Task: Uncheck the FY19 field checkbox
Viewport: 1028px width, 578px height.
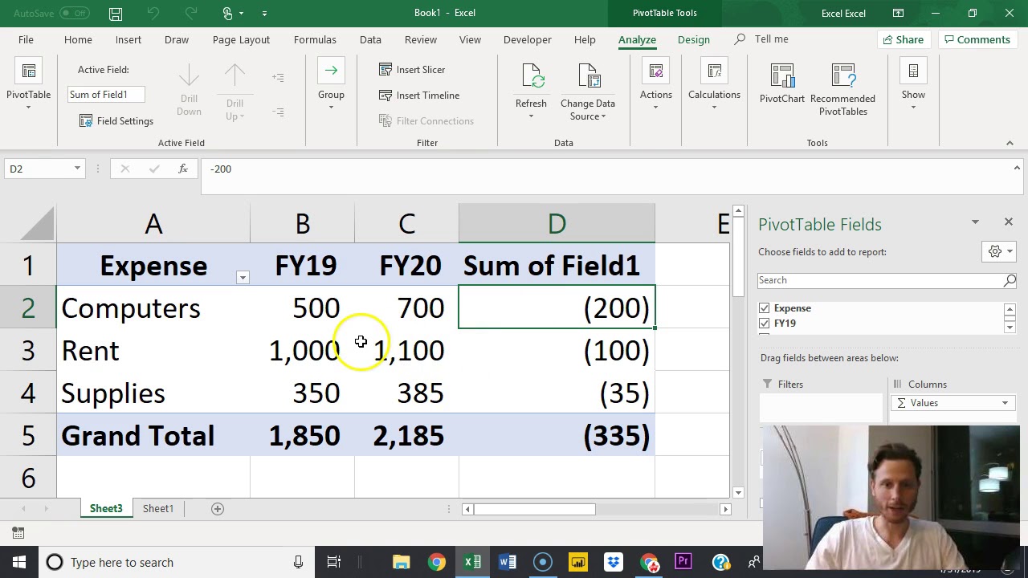Action: pyautogui.click(x=765, y=324)
